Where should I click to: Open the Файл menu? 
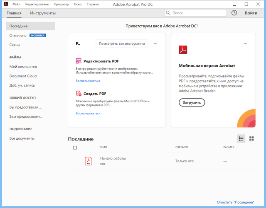coord(16,4)
